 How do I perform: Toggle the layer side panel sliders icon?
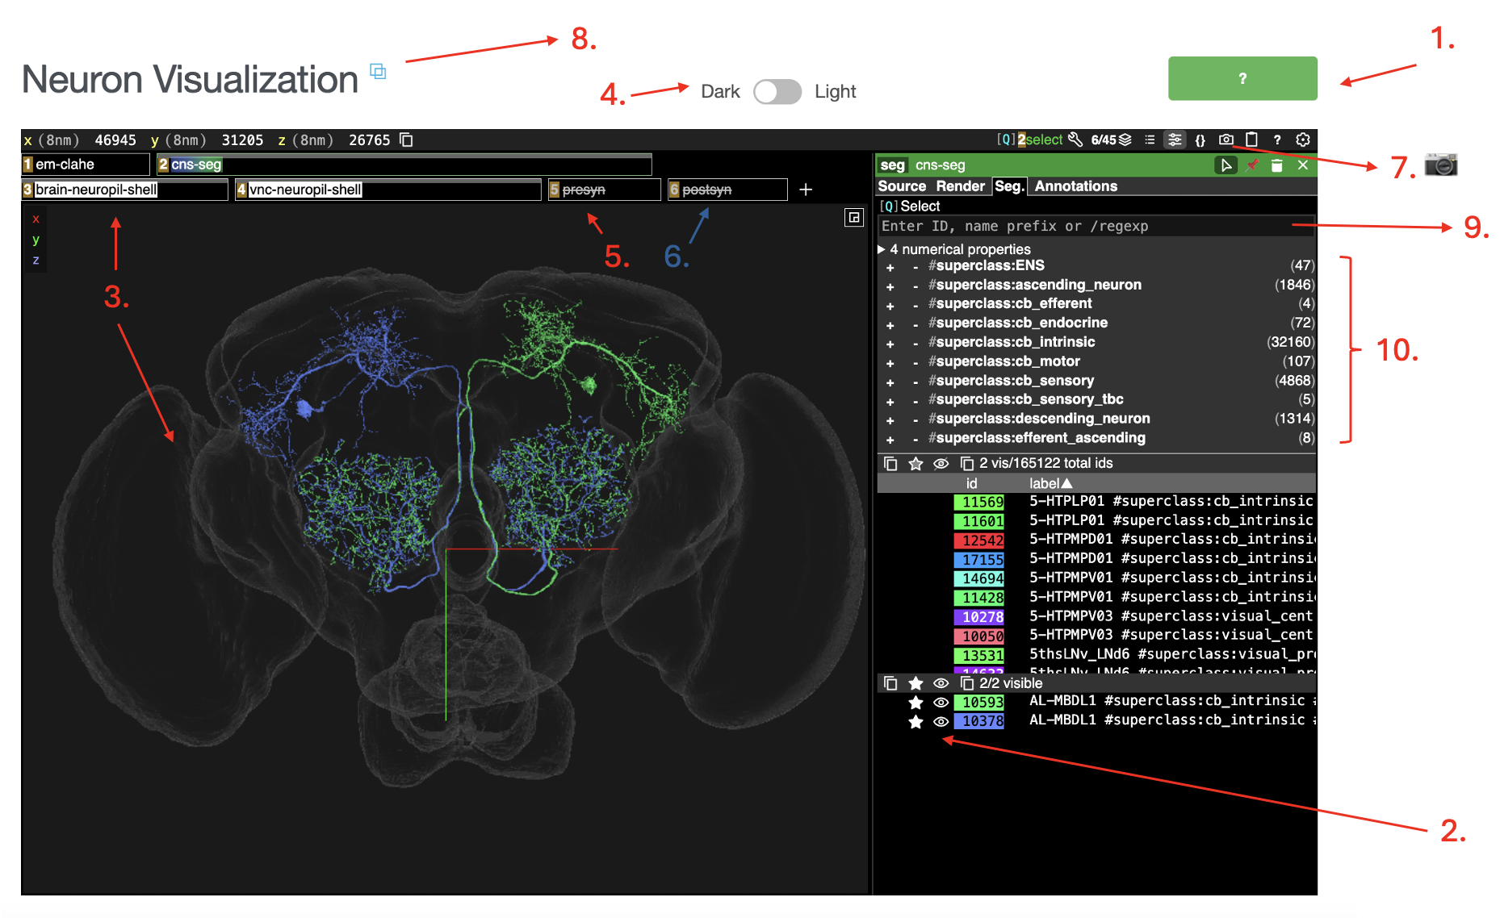(1175, 140)
